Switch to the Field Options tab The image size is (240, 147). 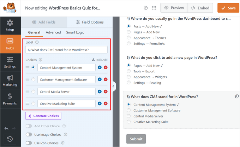pyautogui.click(x=90, y=22)
